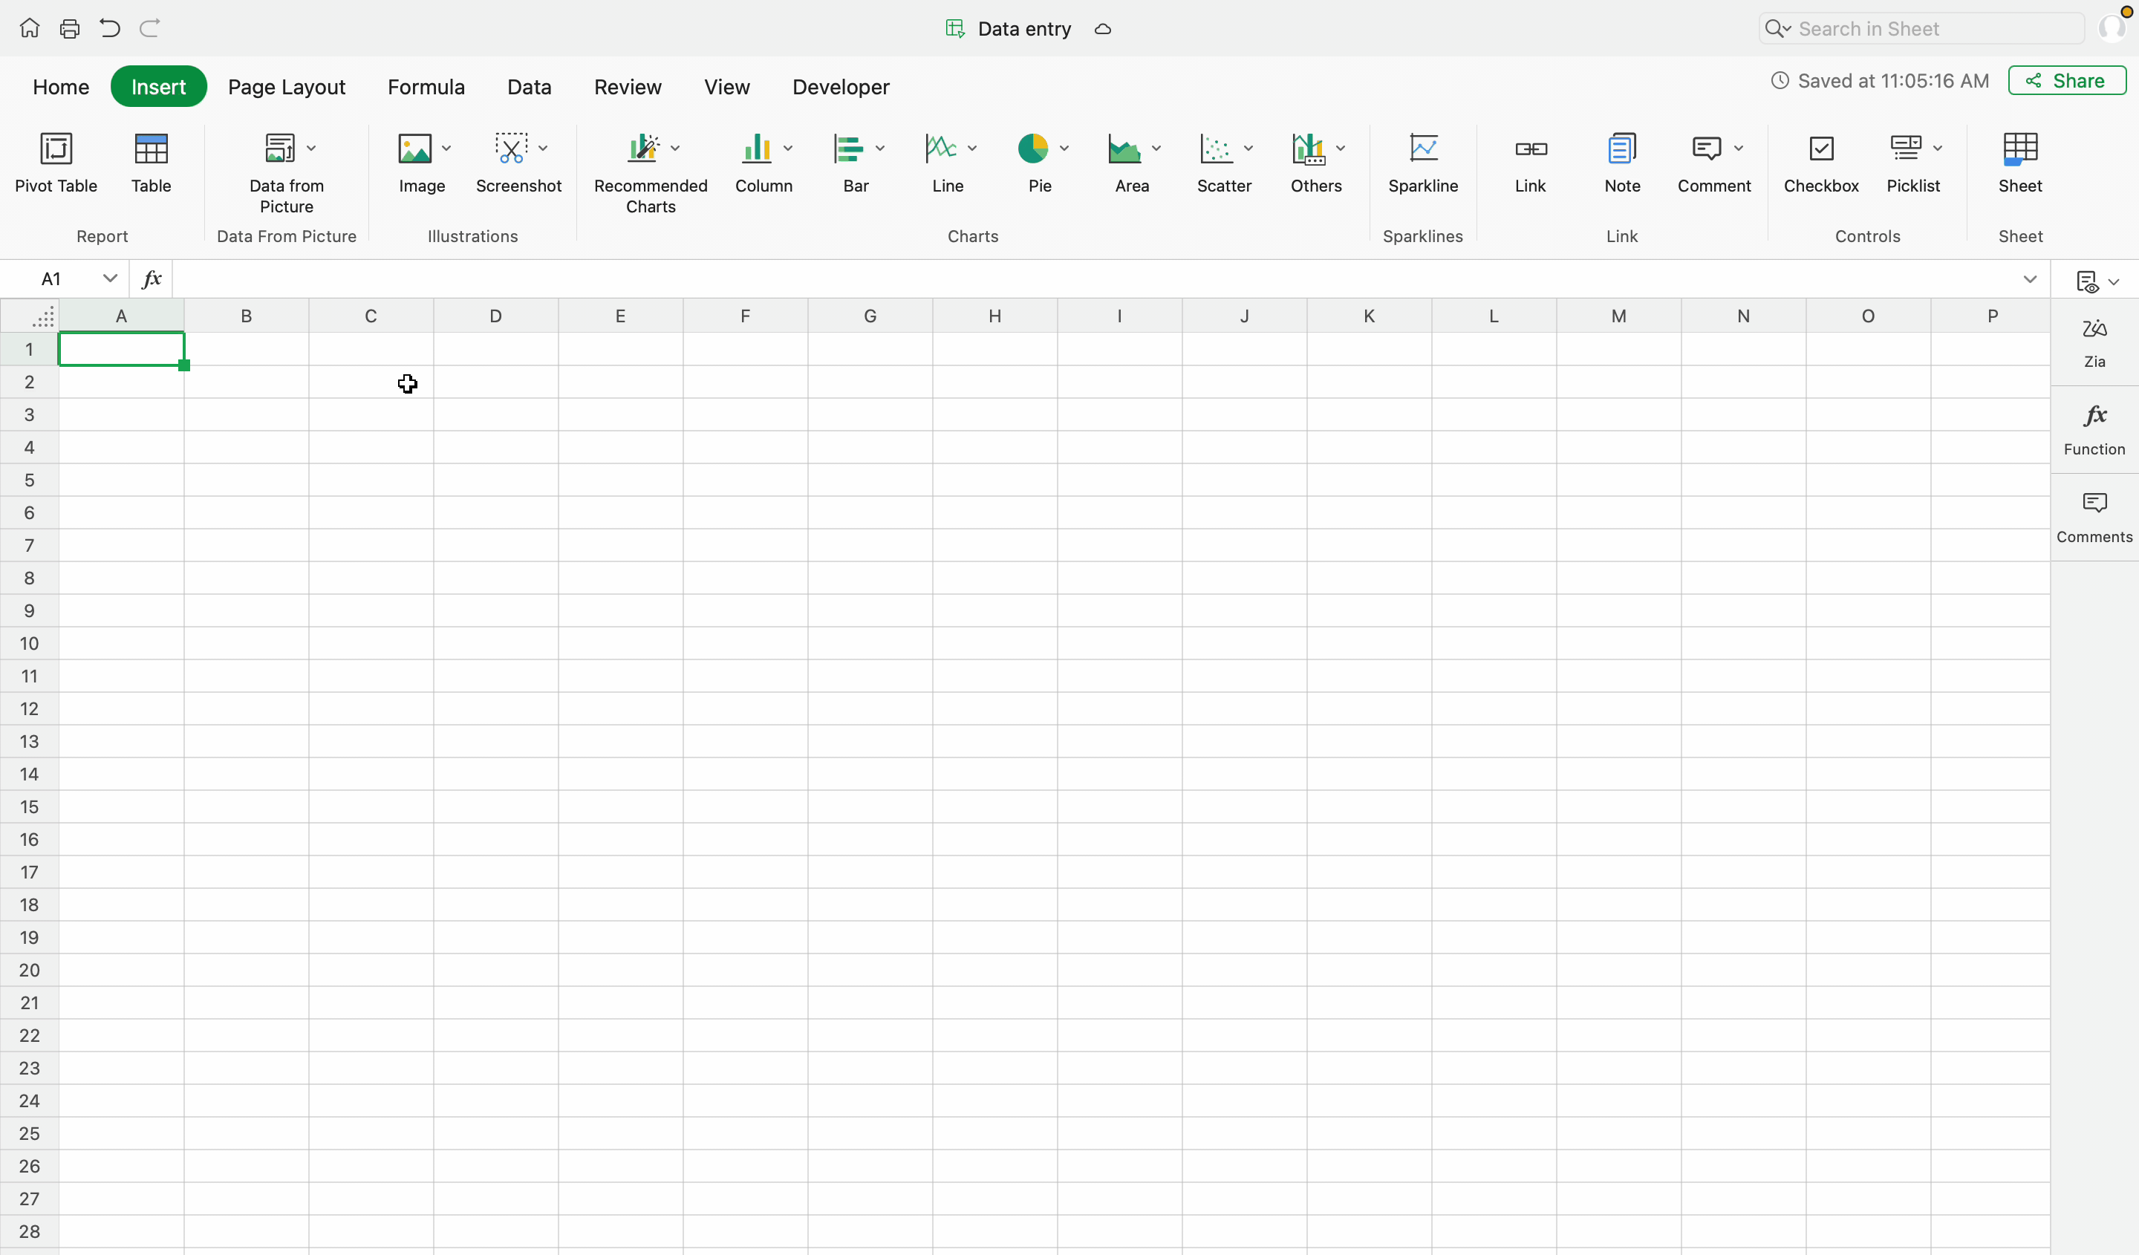Expand the formula bar chevron
2139x1255 pixels.
(x=2030, y=279)
